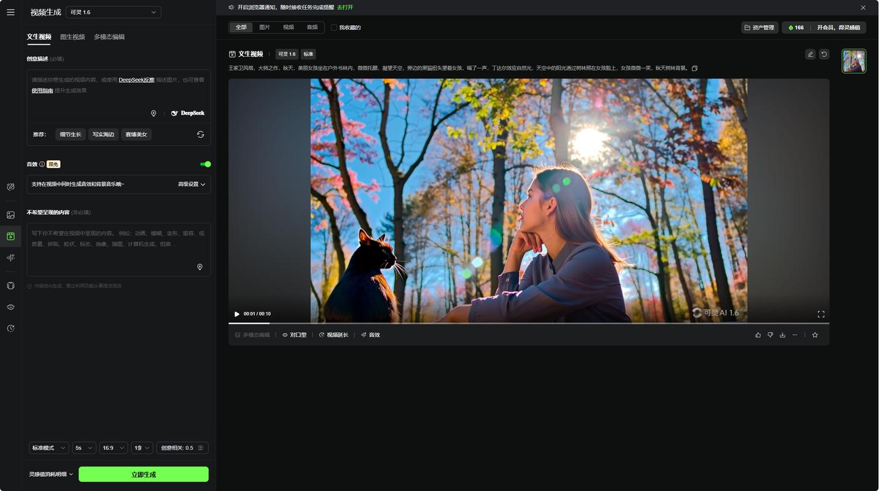Click the 音效 info icon
Screen dimensions: 880x491
[x=42, y=164]
